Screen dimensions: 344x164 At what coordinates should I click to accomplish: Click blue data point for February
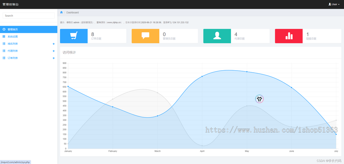click(113, 107)
